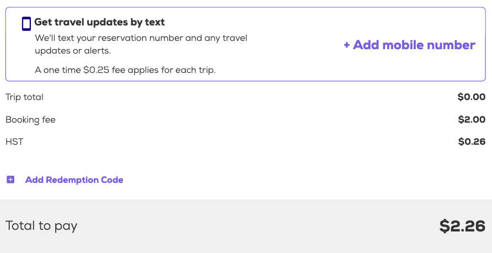This screenshot has width=492, height=253.
Task: Click the one time $0.25 fee notice
Action: coord(125,70)
